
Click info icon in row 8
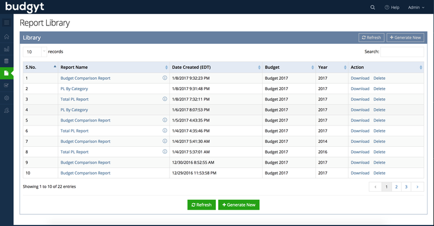(165, 151)
